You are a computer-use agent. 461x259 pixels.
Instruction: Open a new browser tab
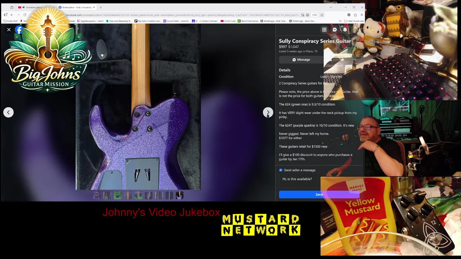click(100, 7)
